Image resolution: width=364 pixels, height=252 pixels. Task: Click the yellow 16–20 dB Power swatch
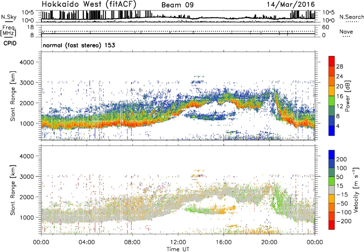click(x=332, y=91)
